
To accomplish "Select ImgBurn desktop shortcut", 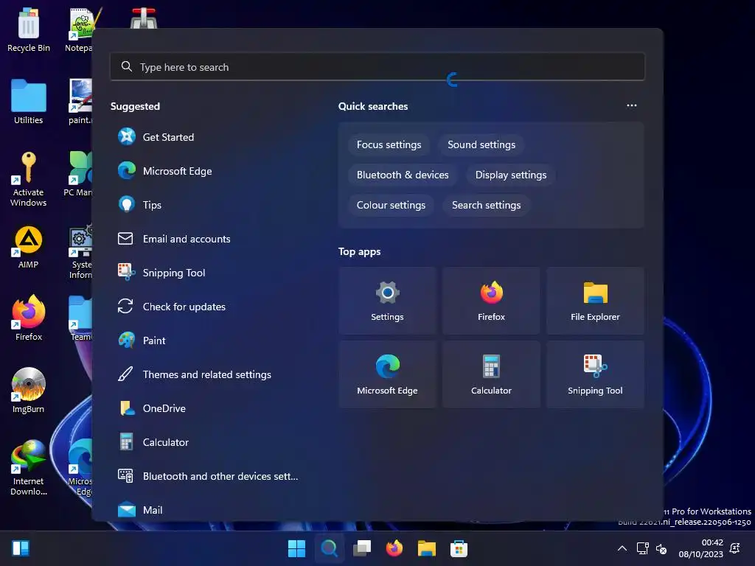I will pos(29,391).
